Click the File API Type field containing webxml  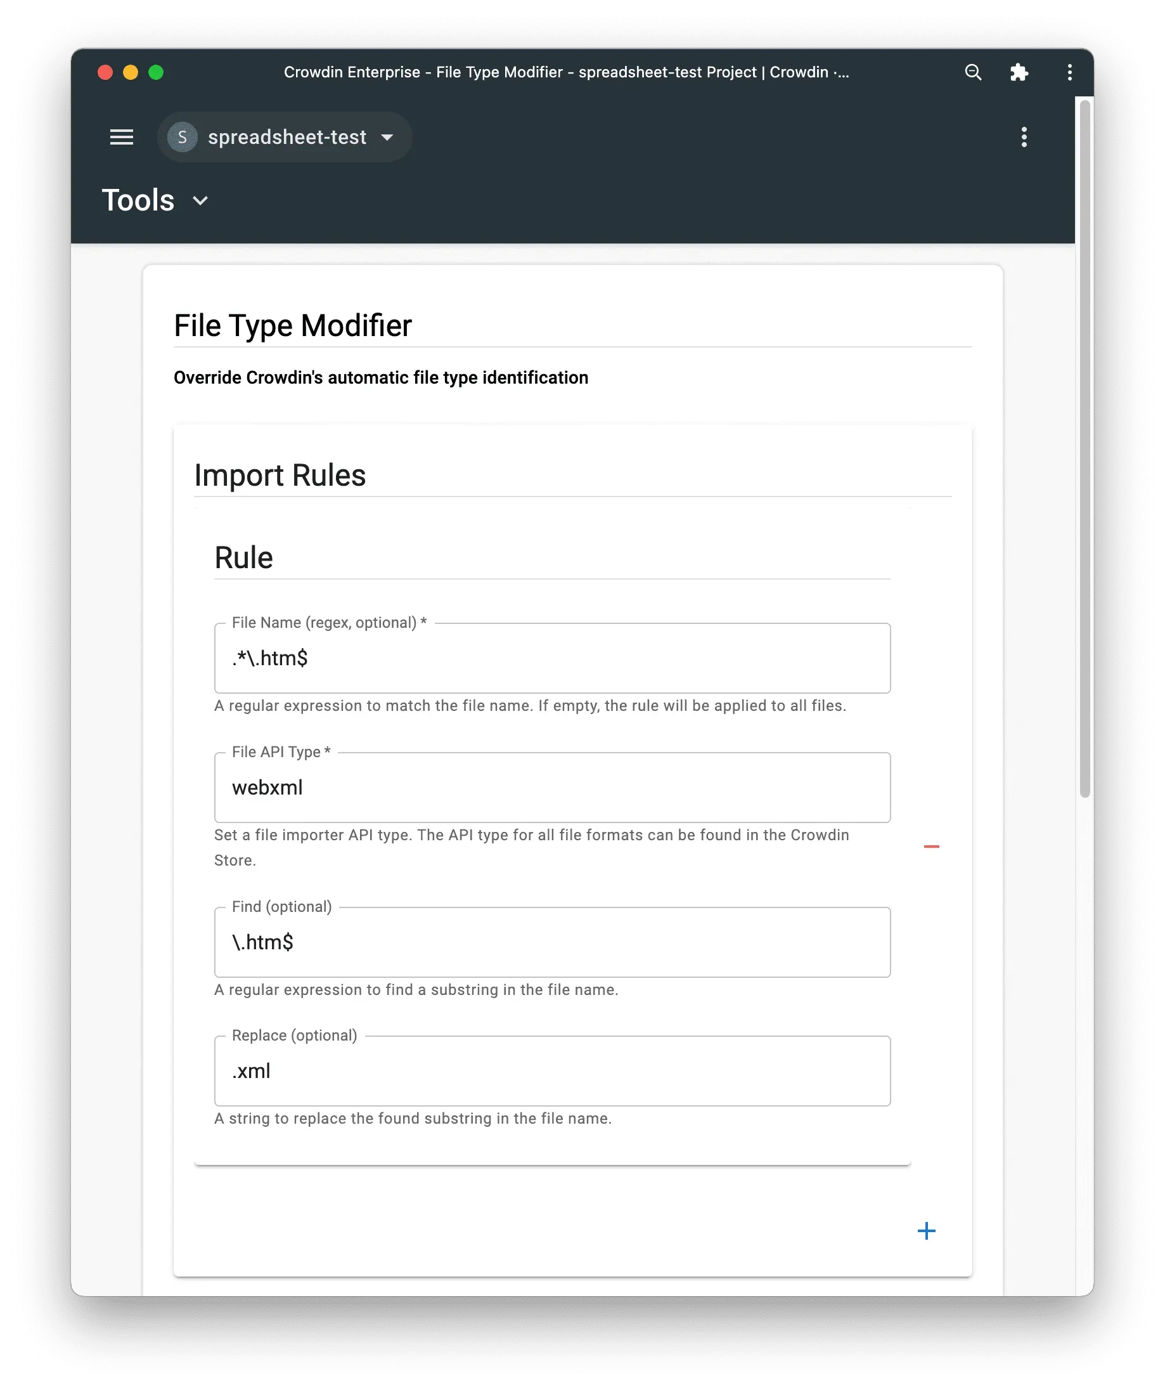point(553,788)
